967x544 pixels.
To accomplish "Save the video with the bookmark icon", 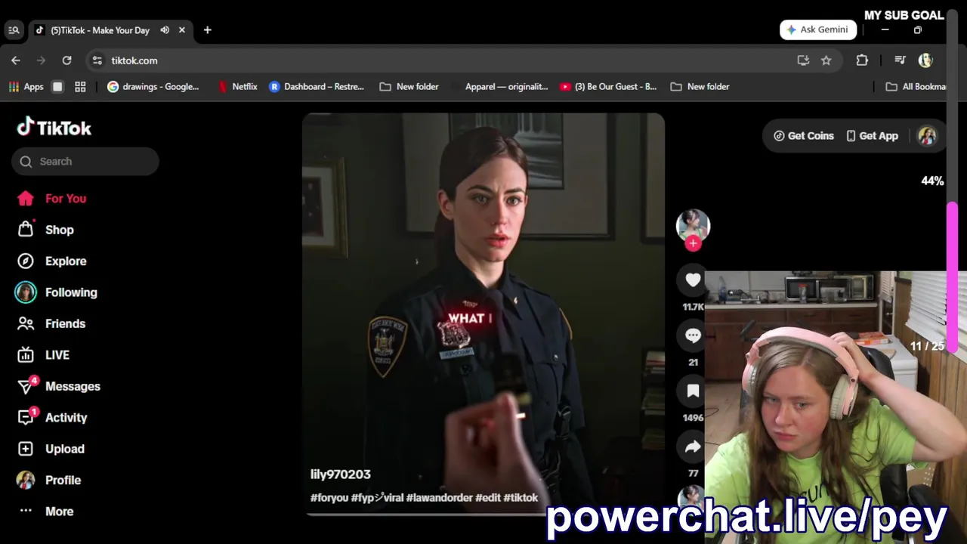I will [693, 391].
